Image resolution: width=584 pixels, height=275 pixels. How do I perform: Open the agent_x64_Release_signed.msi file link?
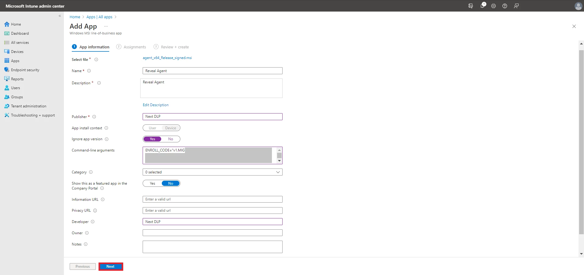point(167,58)
